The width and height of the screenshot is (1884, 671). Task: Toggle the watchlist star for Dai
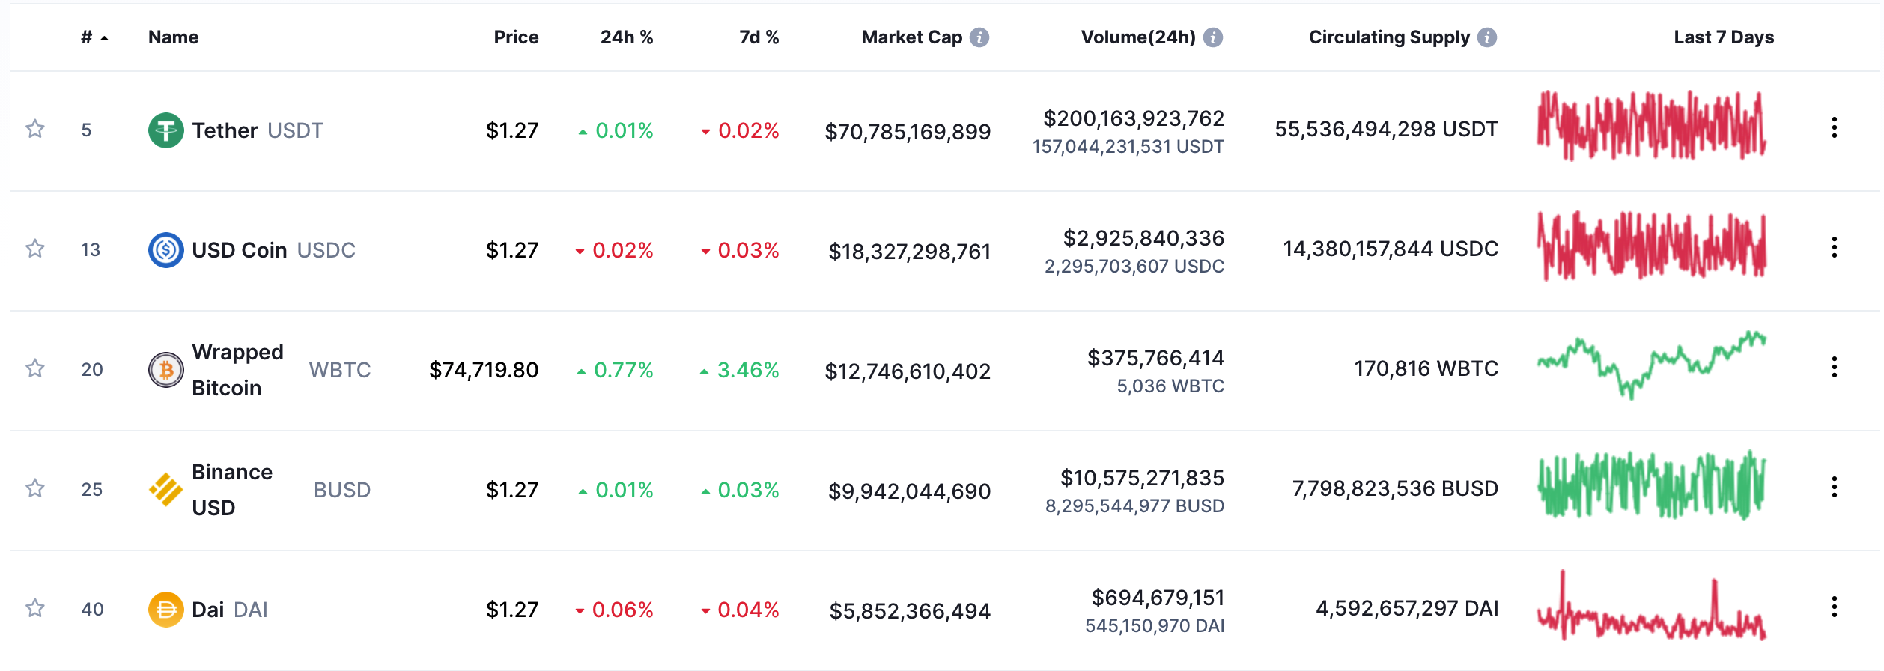35,608
